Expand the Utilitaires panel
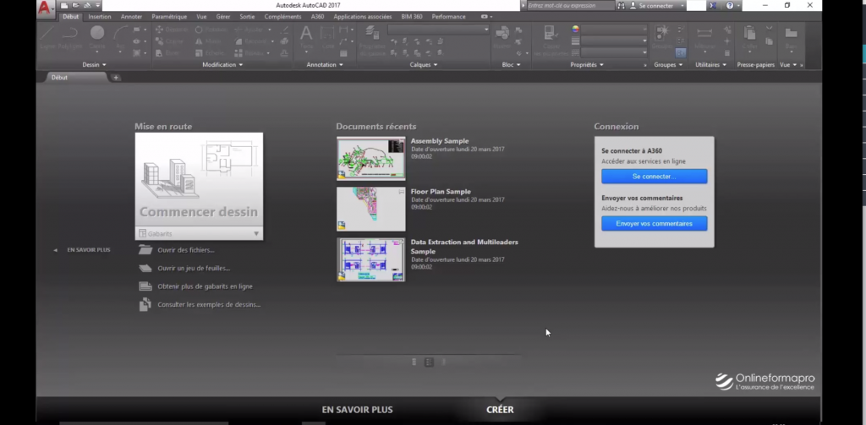 click(710, 64)
